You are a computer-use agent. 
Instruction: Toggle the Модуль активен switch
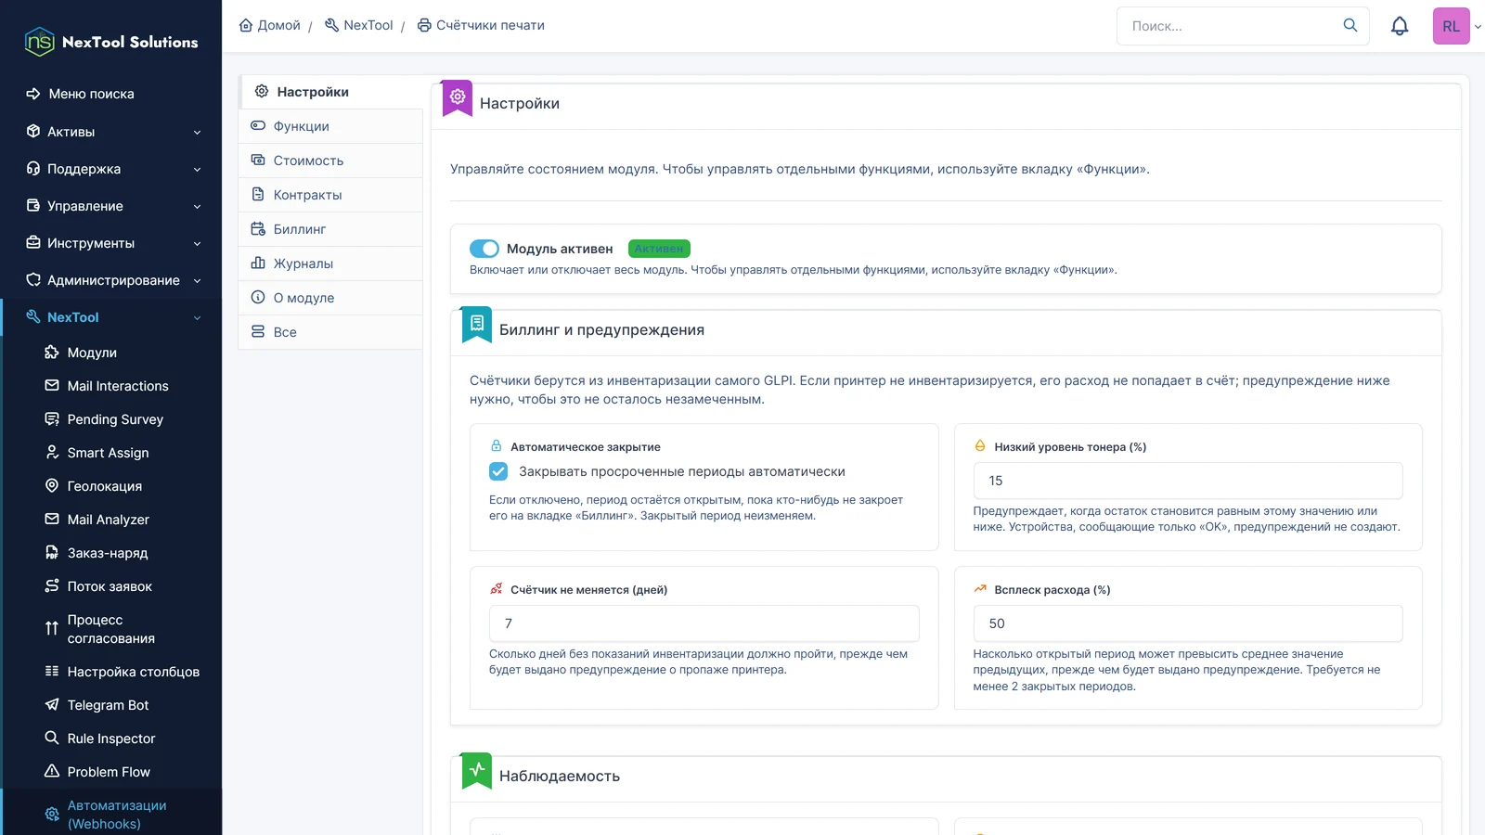point(484,249)
